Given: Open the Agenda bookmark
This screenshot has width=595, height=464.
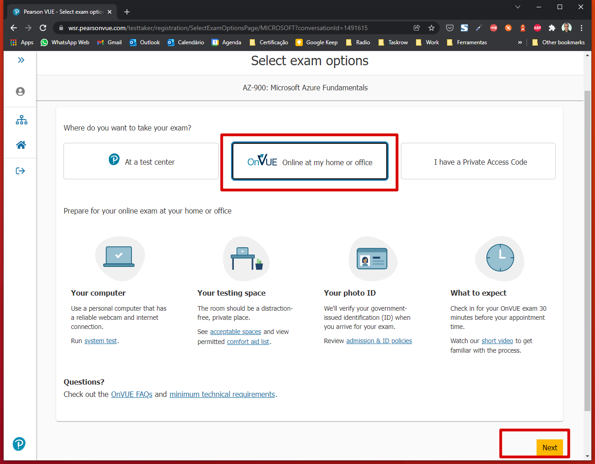Looking at the screenshot, I should coord(226,42).
